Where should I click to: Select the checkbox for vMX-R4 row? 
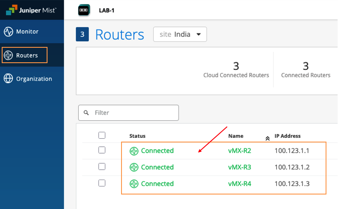point(102,183)
